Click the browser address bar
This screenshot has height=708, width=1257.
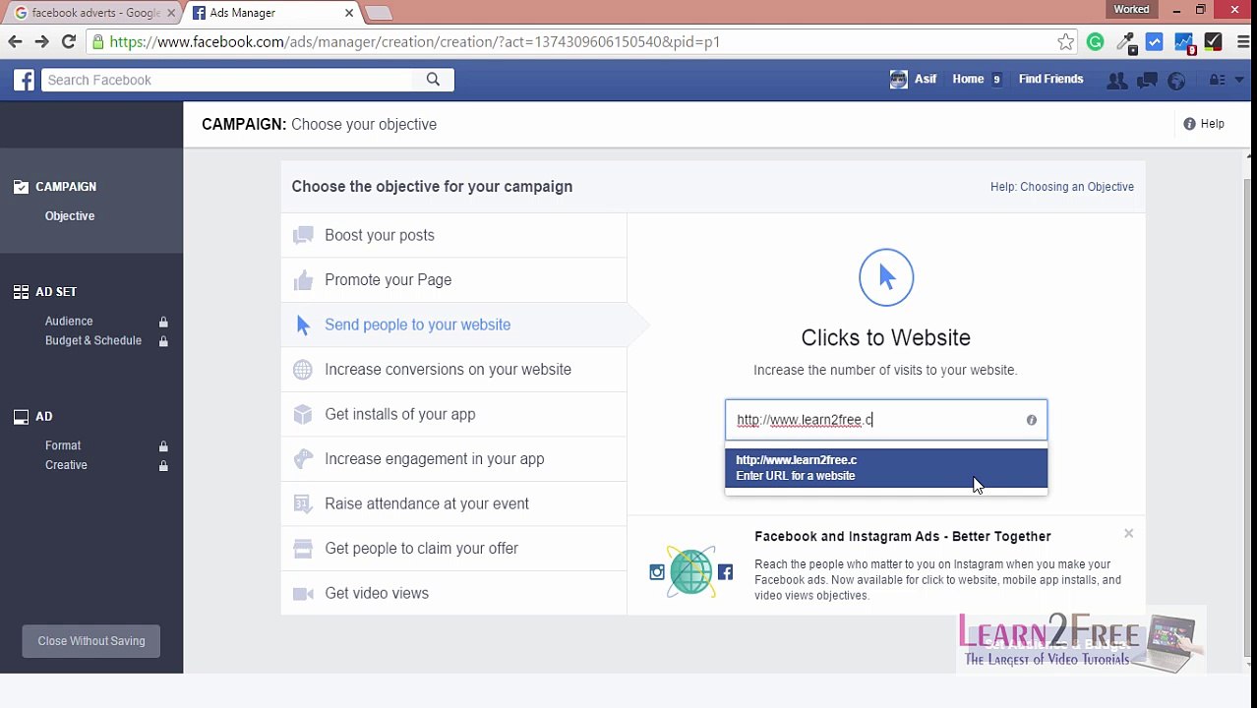coord(570,42)
